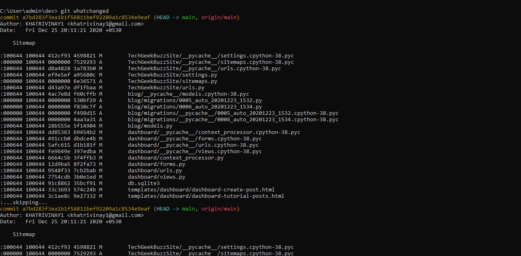This screenshot has width=521, height=256.
Task: Click the blog/migrations/0006_auto_20201223_1534.py path
Action: pos(195,106)
